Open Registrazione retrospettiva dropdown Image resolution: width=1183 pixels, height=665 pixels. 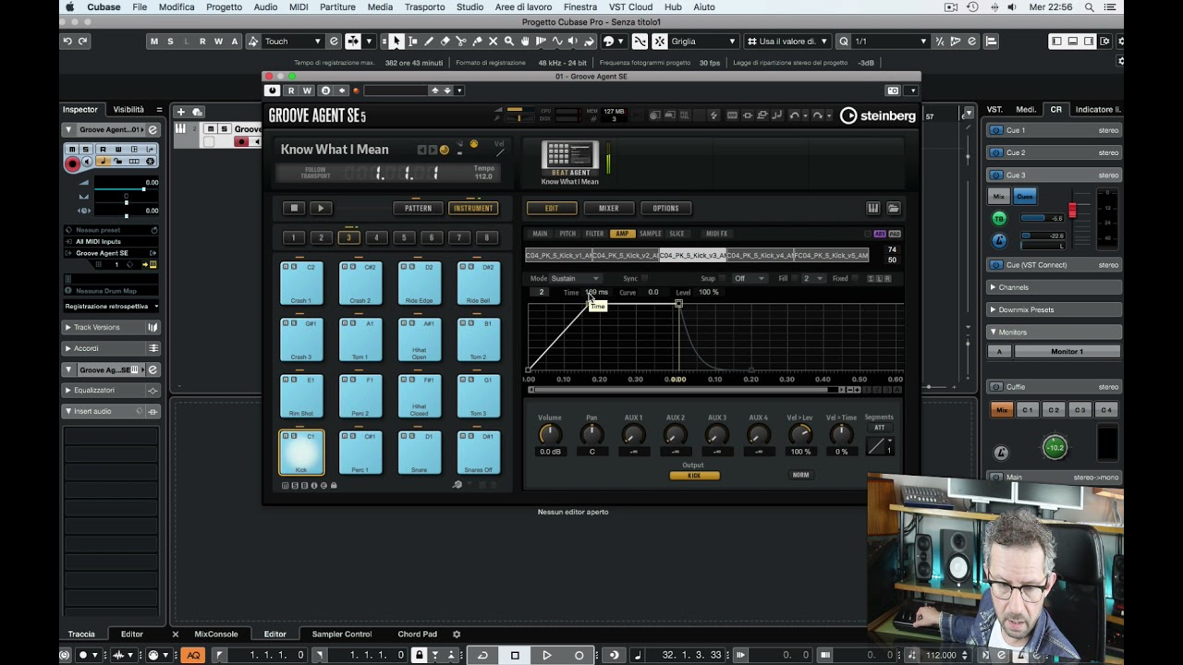point(111,306)
